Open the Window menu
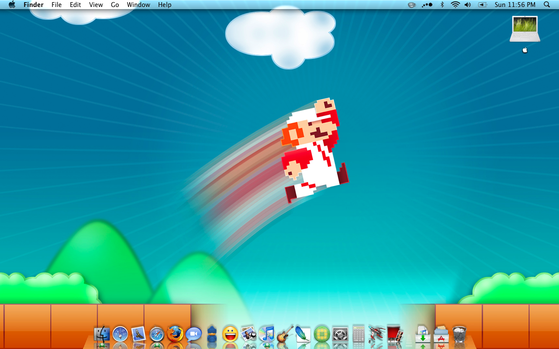Viewport: 559px width, 349px height. (138, 5)
